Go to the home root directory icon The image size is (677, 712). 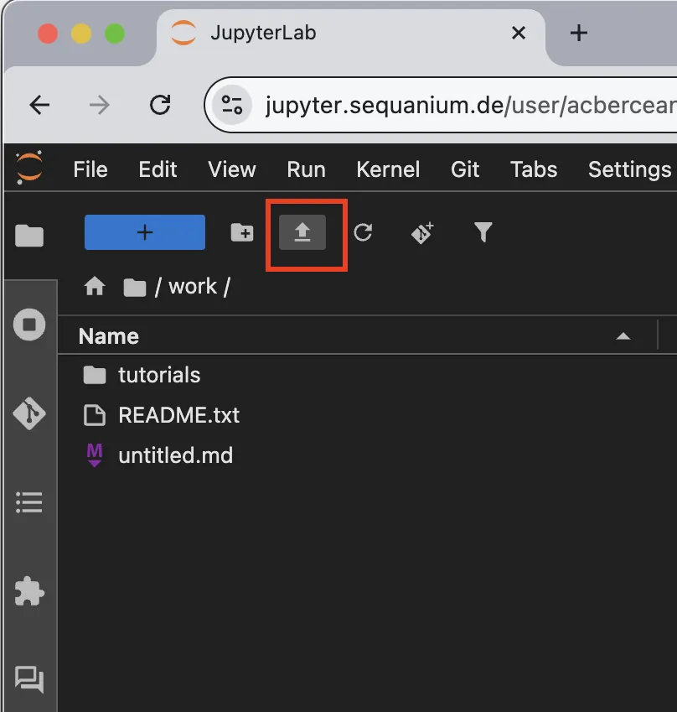[x=95, y=287]
